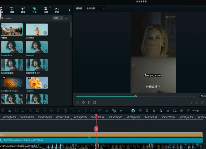The height and width of the screenshot is (149, 206).
Task: Download the 全马赛克 effect
Action: tap(45, 33)
